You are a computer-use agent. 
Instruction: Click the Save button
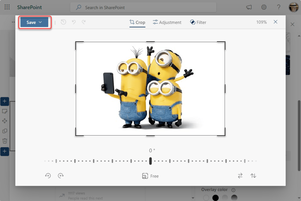[31, 22]
